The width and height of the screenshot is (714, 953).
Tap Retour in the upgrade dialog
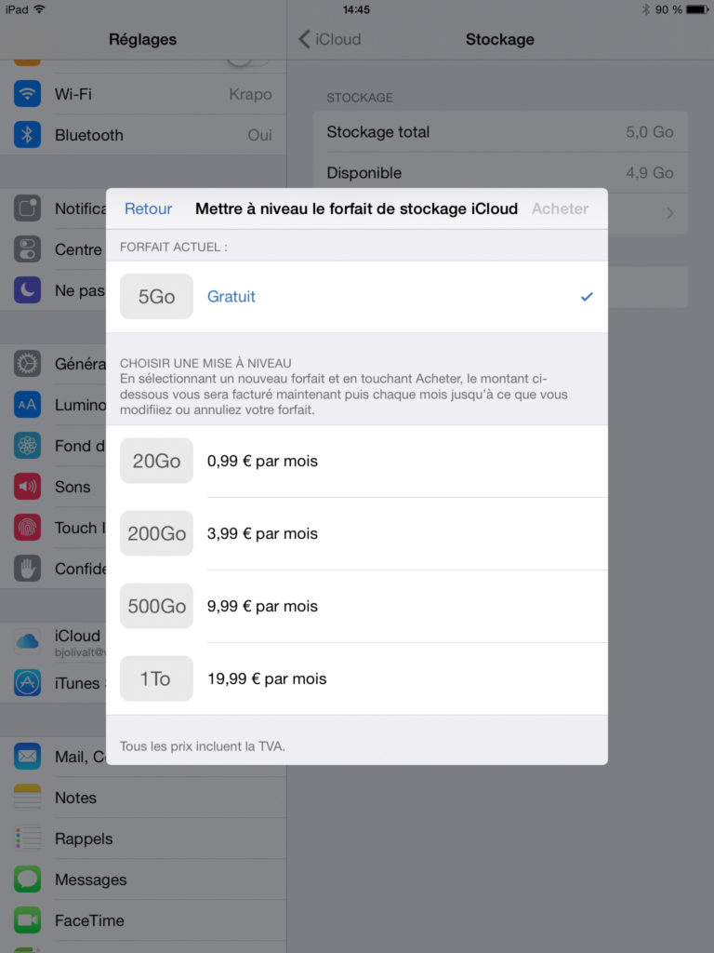pos(148,208)
